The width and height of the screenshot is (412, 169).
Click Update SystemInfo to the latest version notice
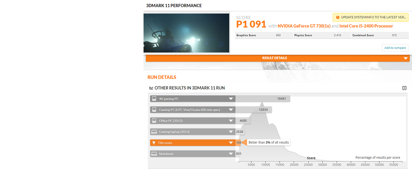371,17
